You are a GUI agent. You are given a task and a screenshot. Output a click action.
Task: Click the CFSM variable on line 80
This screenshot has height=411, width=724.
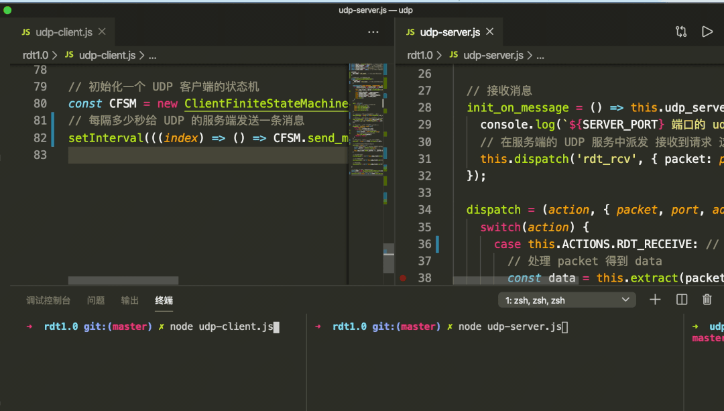123,103
